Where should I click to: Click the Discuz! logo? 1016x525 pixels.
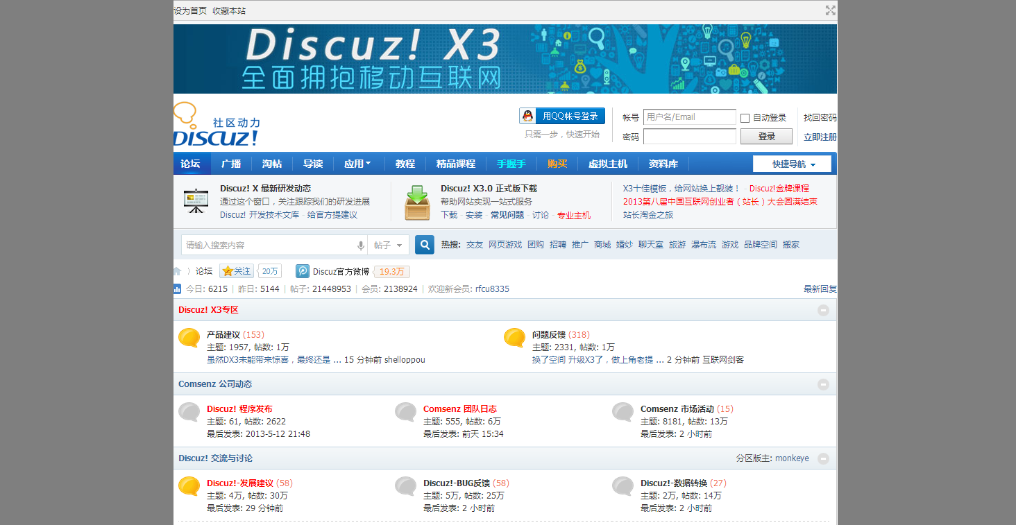[217, 124]
